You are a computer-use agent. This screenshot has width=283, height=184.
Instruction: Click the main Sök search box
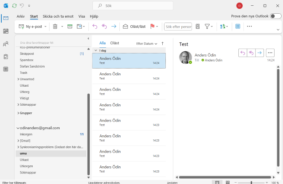tap(133, 6)
